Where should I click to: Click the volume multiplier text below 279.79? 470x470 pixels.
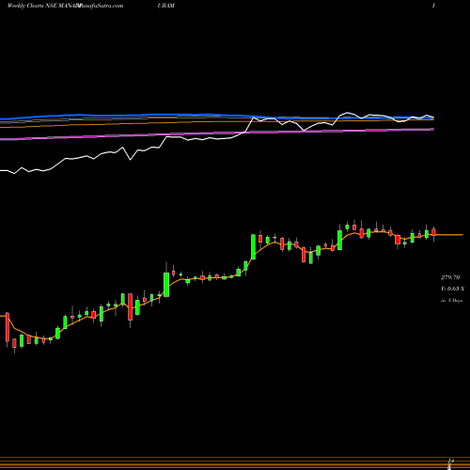(452, 289)
